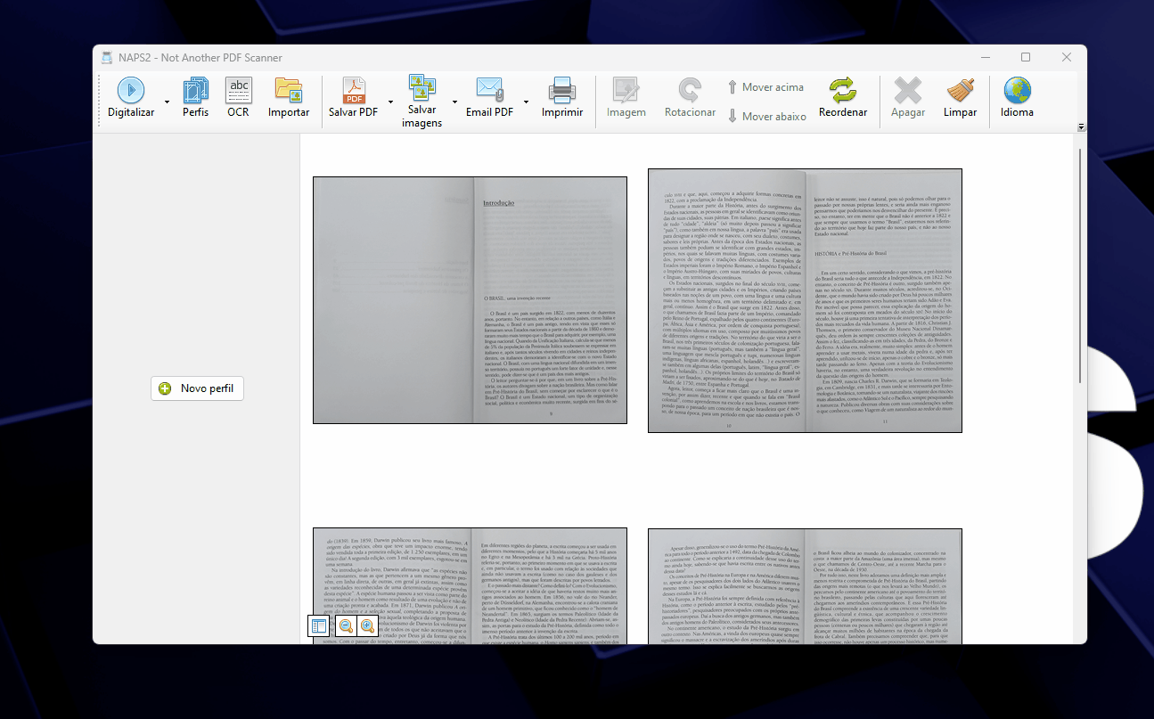Maximize the NAPS2 window
The image size is (1154, 719).
1026,58
